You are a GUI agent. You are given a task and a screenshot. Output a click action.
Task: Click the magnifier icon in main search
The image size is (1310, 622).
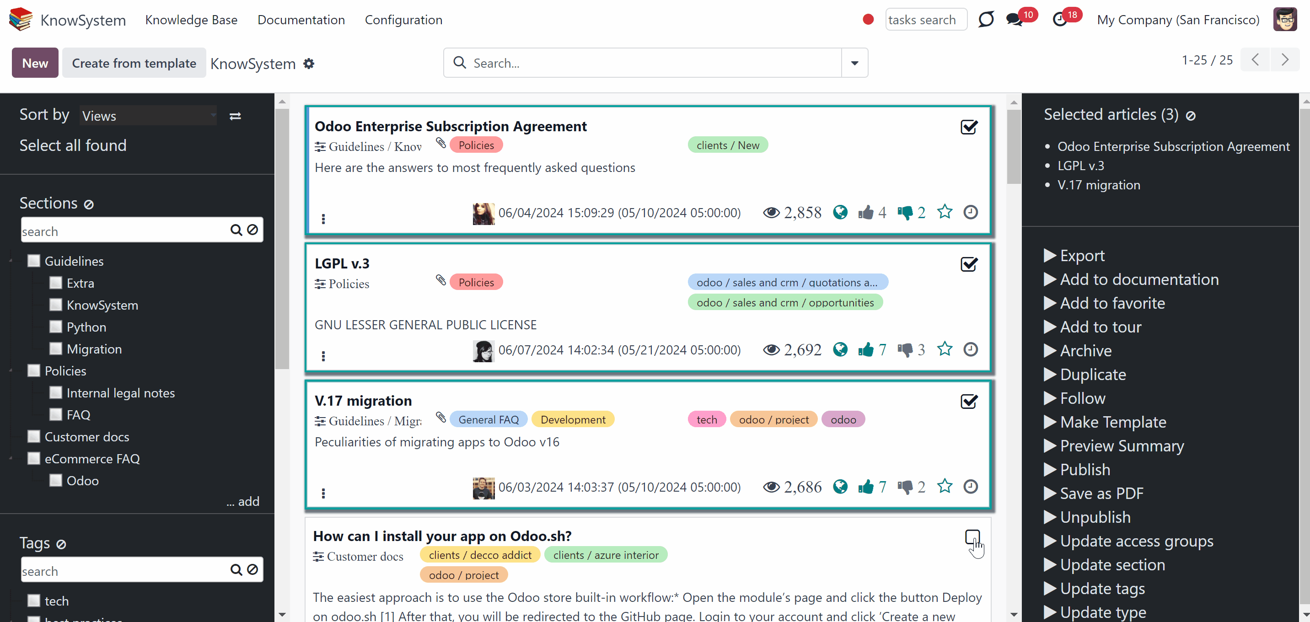click(x=459, y=63)
